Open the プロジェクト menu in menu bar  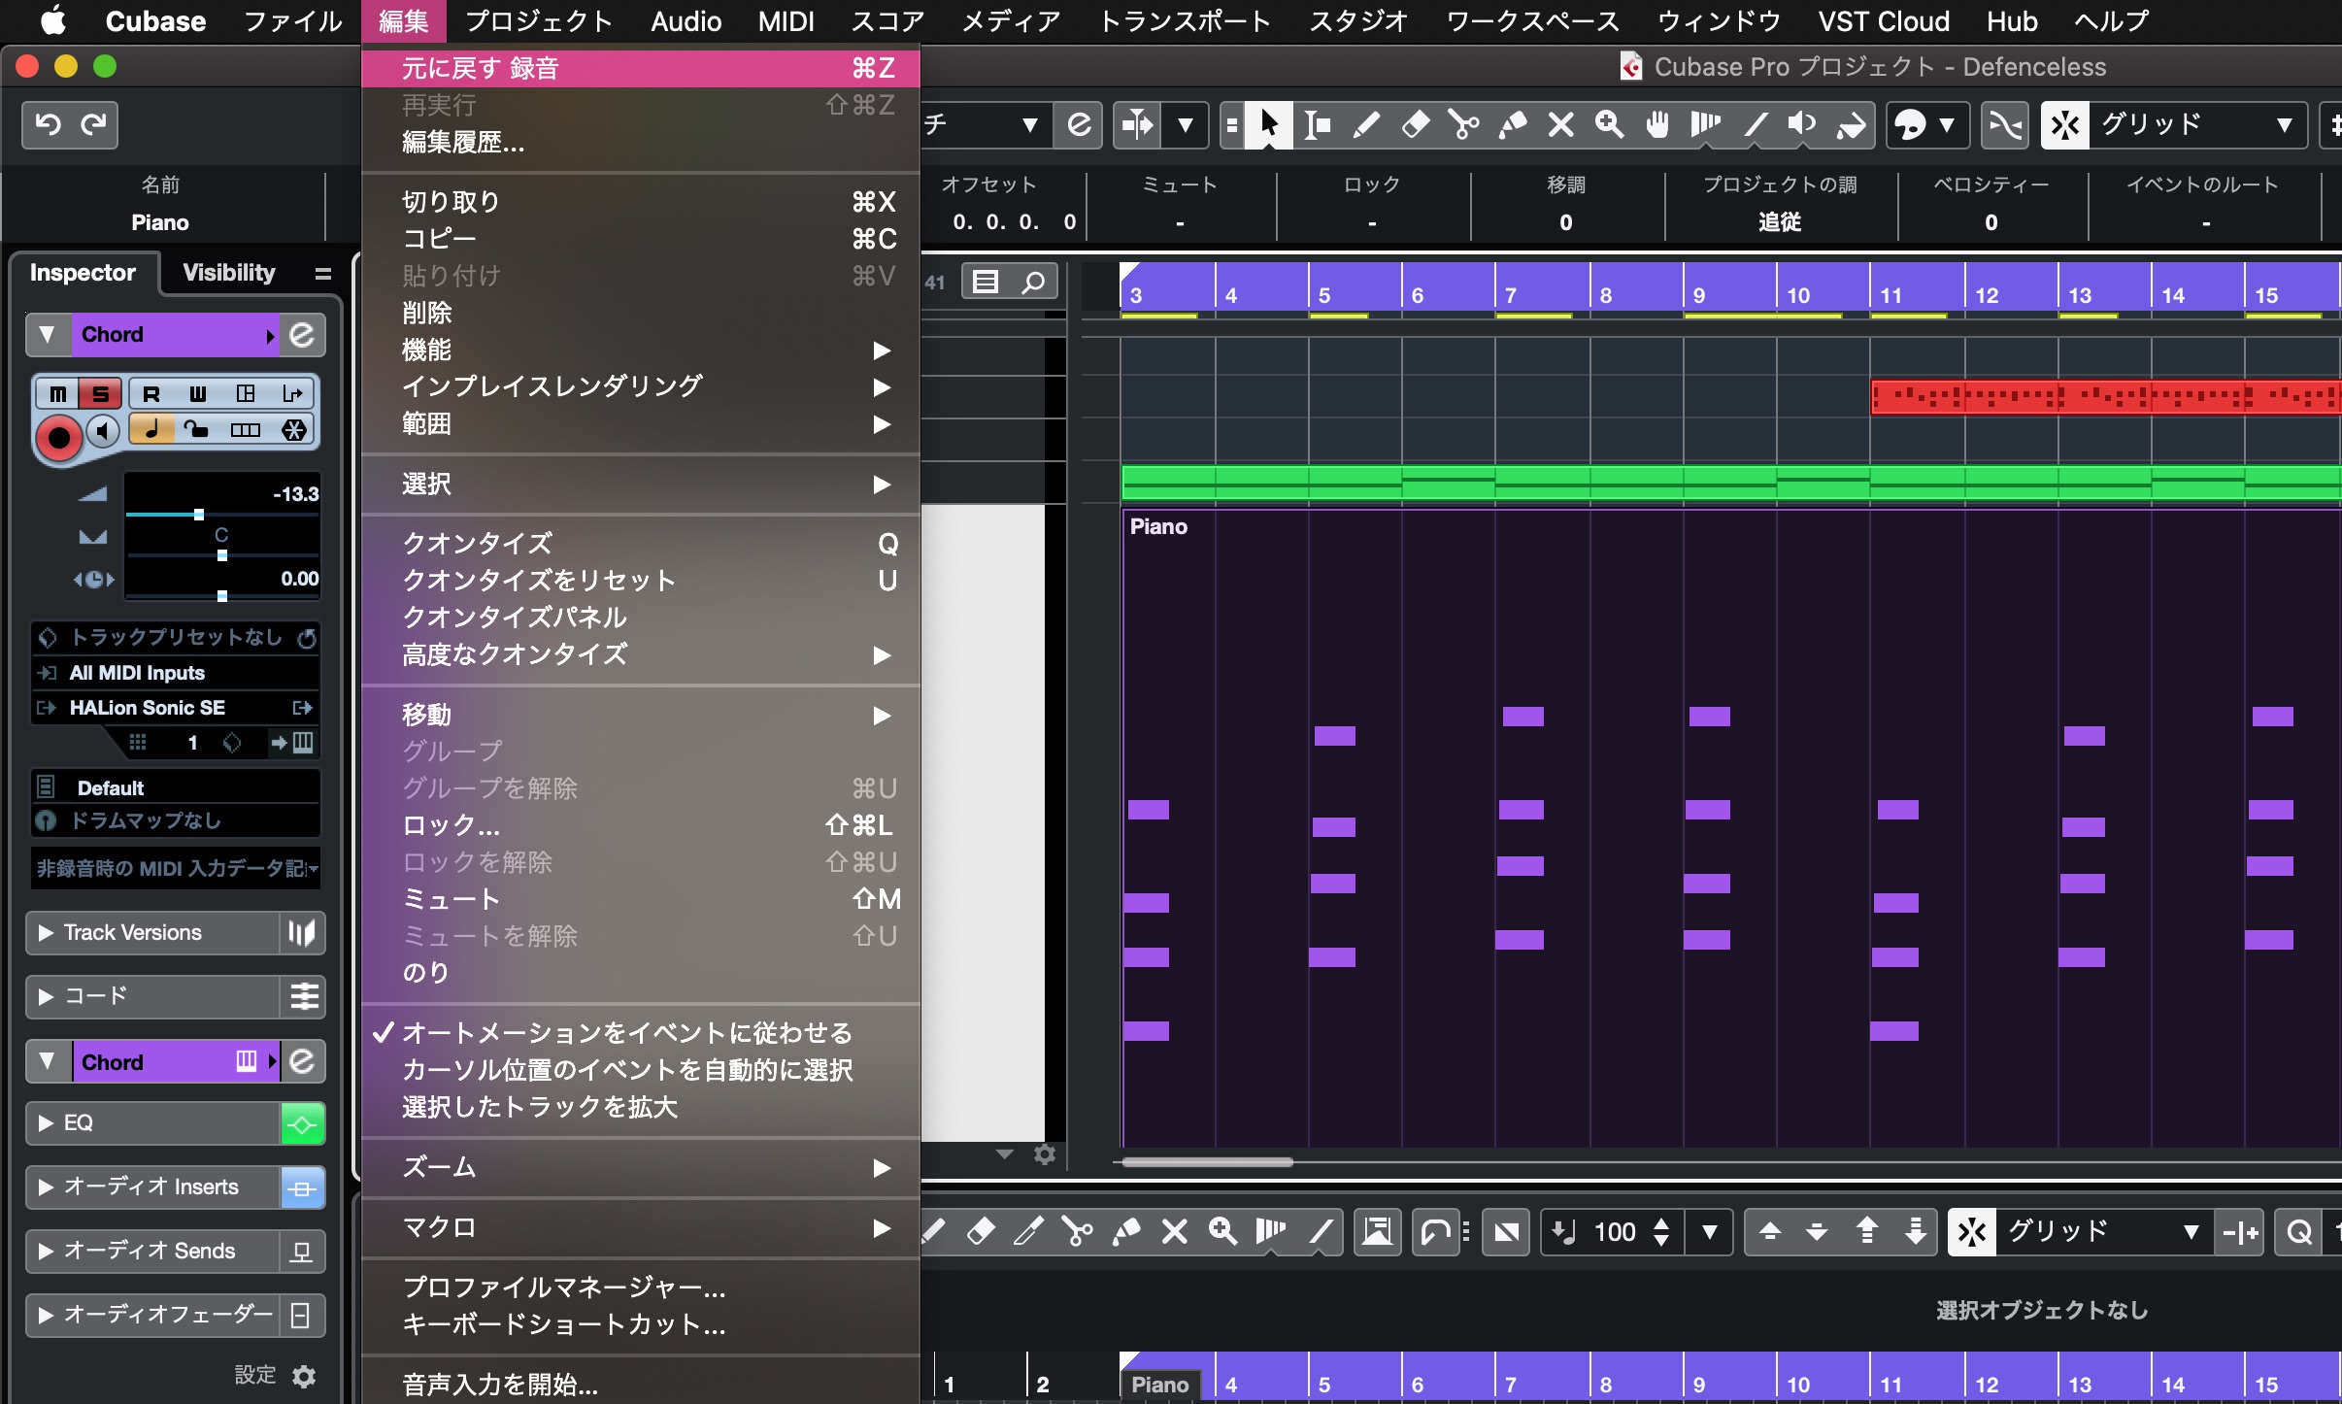(x=539, y=21)
